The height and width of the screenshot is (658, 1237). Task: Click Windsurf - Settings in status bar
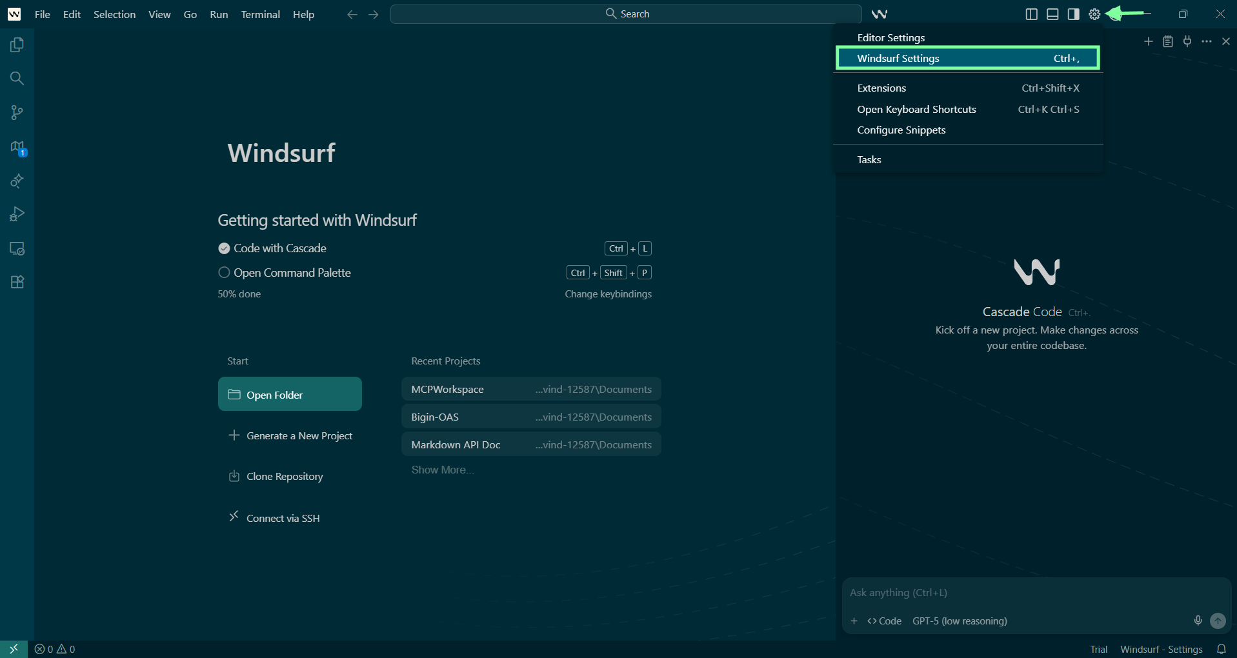[1162, 649]
